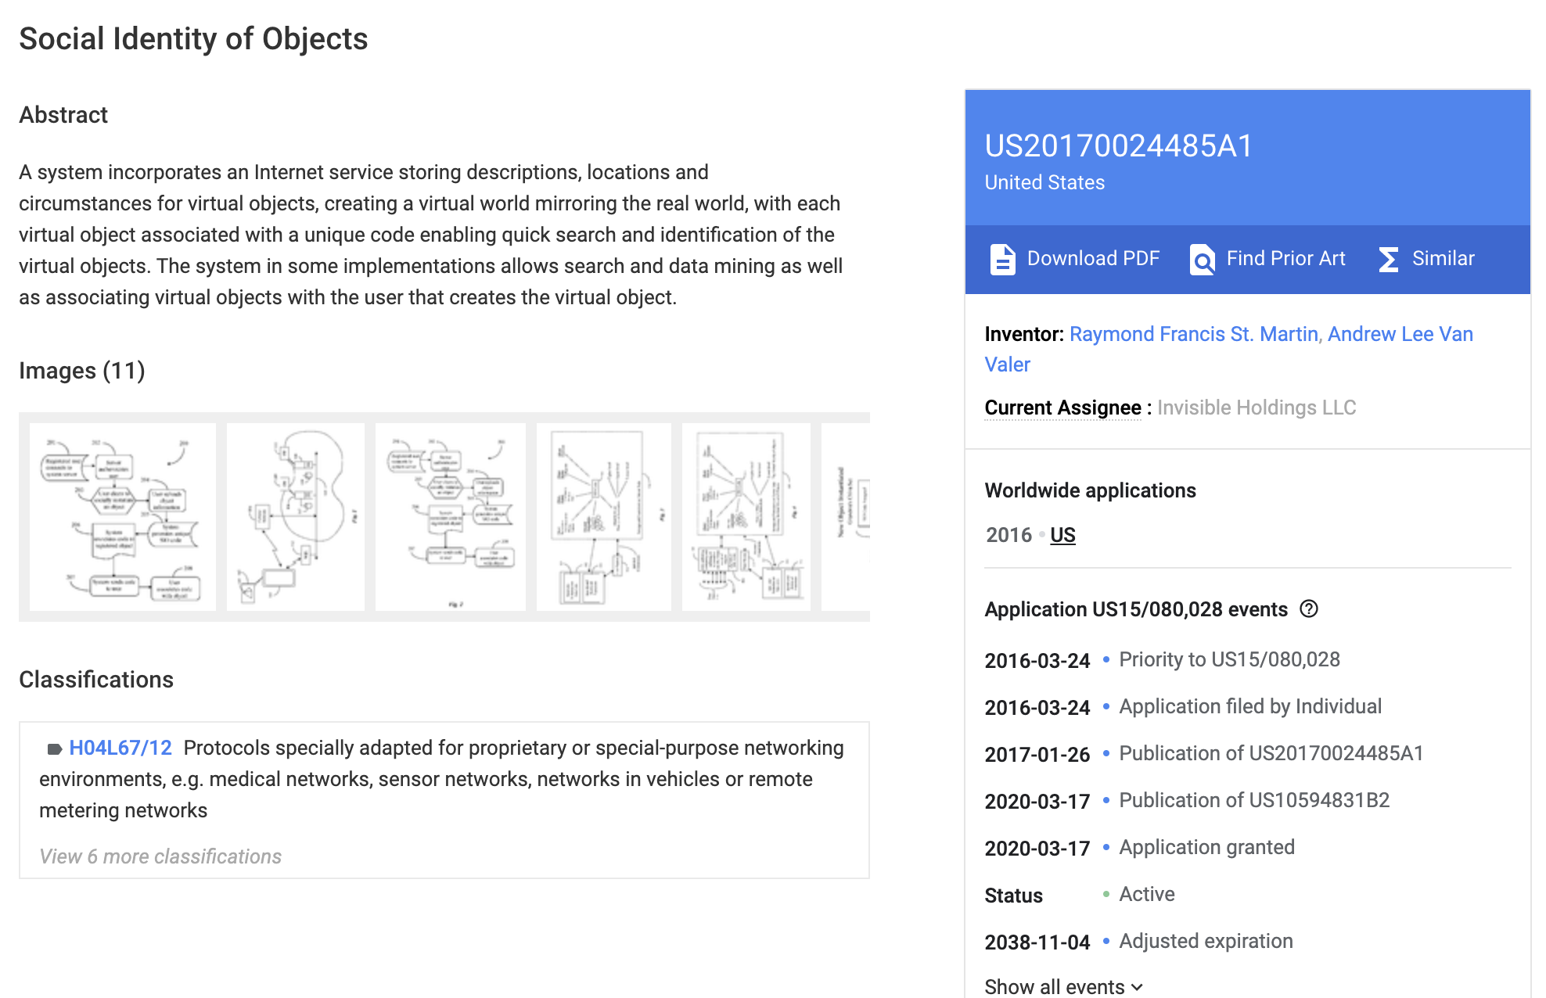Click the Download PDF document icon
The width and height of the screenshot is (1546, 998).
1002,259
